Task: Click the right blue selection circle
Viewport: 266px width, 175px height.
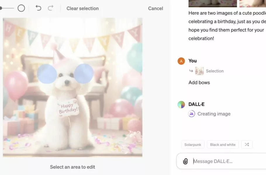Action: tap(84, 73)
